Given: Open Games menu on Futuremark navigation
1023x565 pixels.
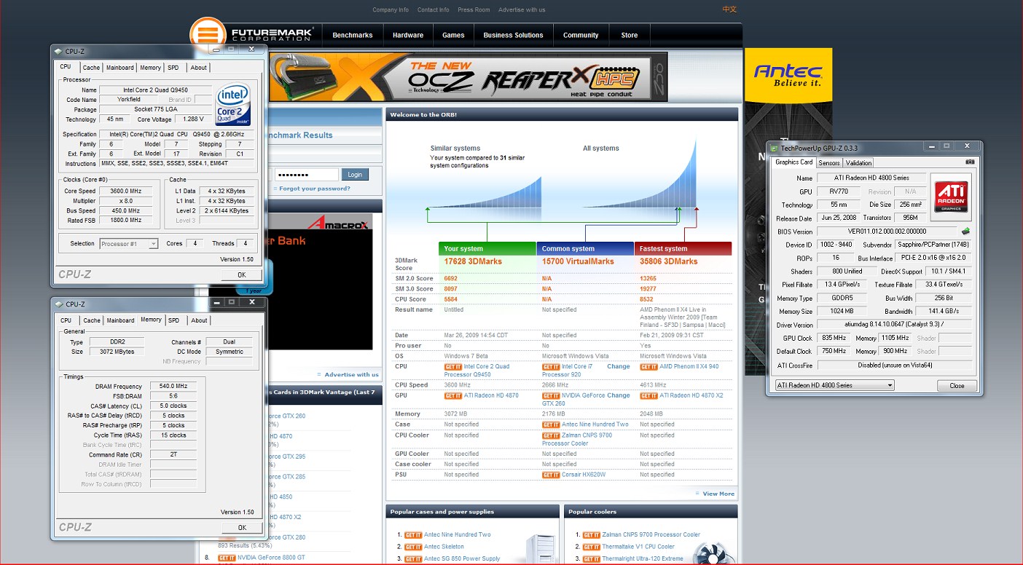Looking at the screenshot, I should click(x=453, y=35).
